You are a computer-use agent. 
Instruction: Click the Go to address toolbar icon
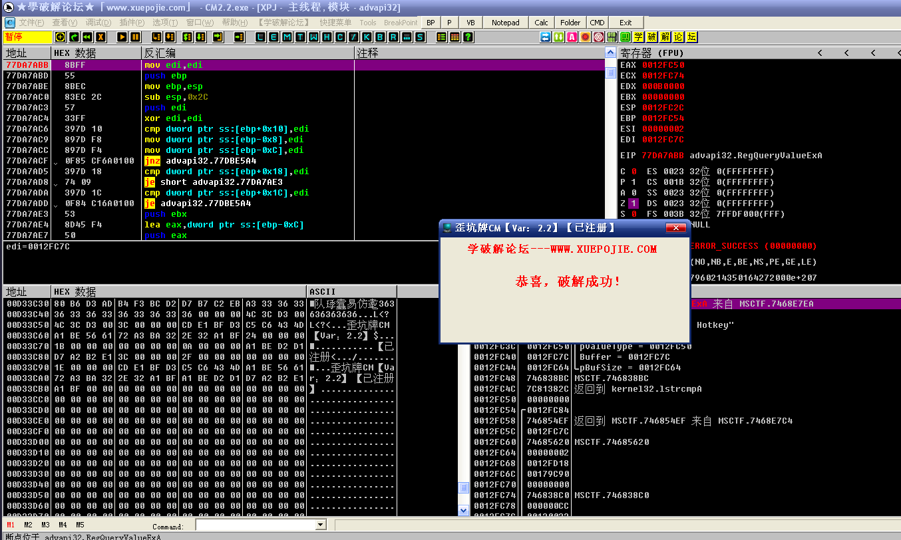(239, 37)
